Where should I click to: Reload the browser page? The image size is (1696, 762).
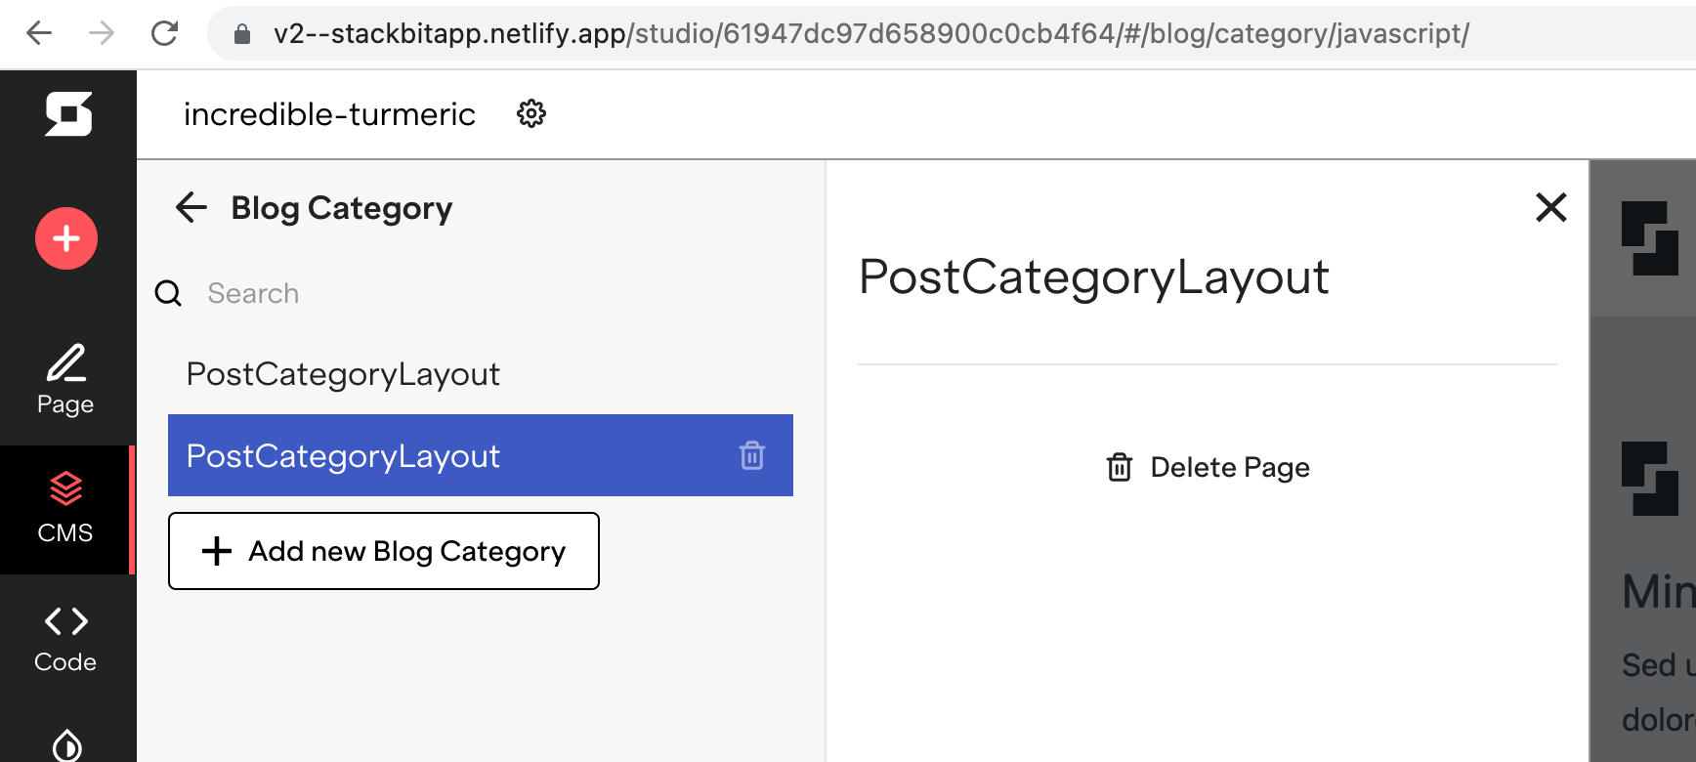point(164,33)
